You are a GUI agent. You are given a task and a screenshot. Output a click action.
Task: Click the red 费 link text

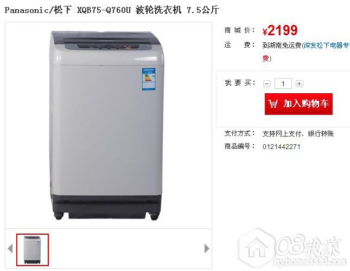click(266, 59)
